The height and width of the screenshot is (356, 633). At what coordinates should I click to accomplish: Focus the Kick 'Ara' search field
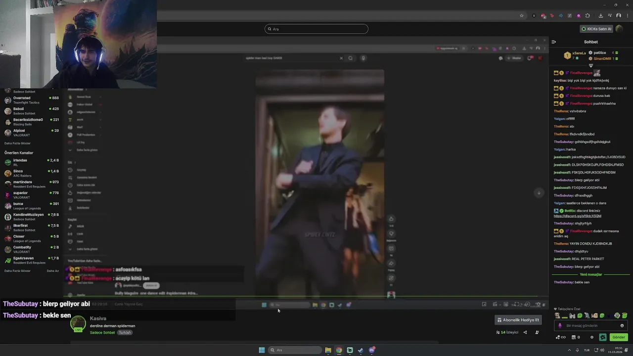point(316,29)
